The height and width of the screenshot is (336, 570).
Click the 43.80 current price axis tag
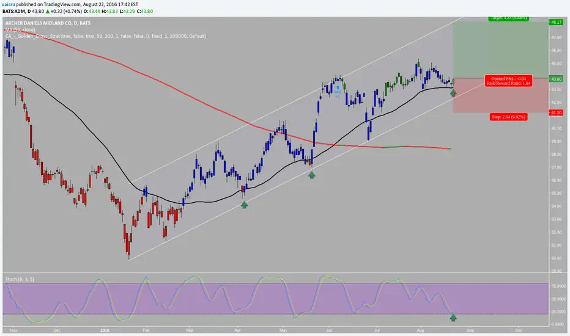click(x=556, y=79)
